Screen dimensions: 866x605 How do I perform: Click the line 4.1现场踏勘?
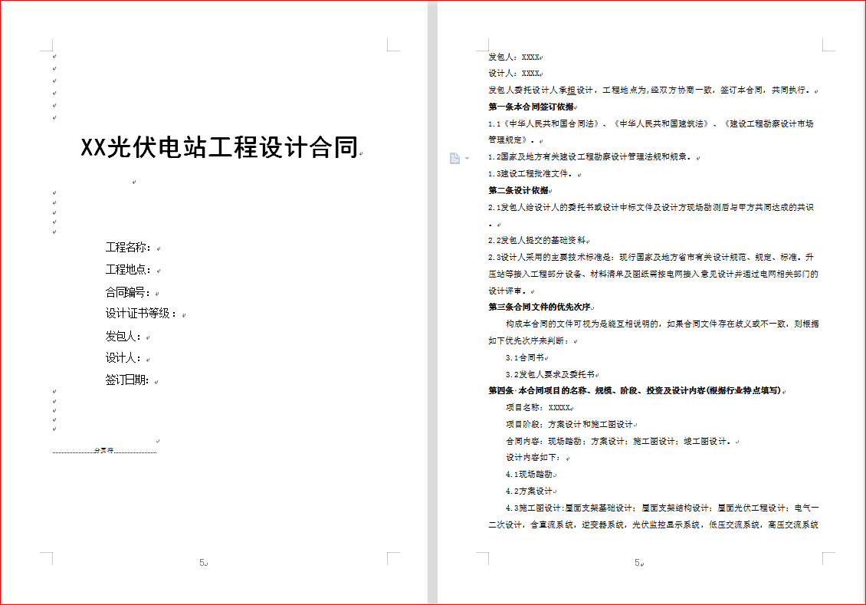click(x=529, y=474)
